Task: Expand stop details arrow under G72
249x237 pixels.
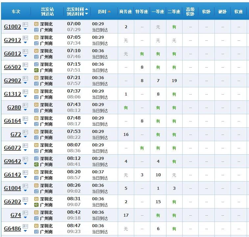Action: click(x=25, y=137)
